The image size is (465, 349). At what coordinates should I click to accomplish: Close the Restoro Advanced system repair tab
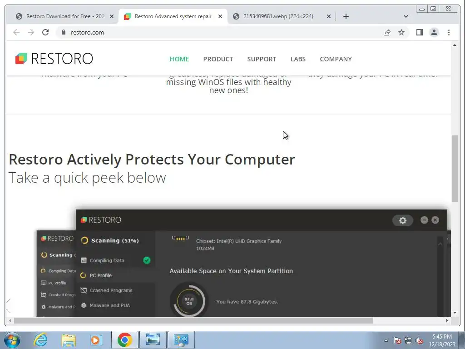point(220,16)
